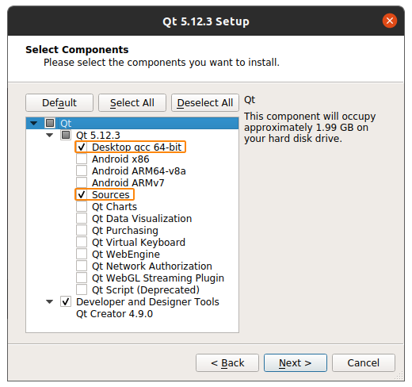The width and height of the screenshot is (412, 387).
Task: Select the Qt Script (Deprecated) entry
Action: 146,290
